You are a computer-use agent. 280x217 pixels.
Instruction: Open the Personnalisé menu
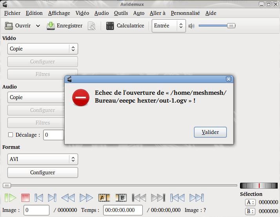pyautogui.click(x=185, y=13)
